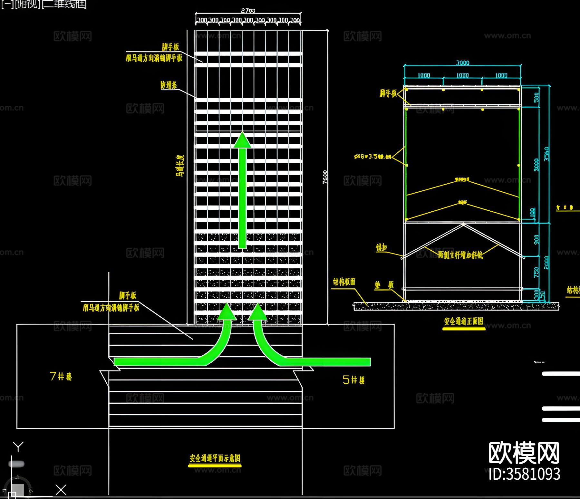Select the 防滑条 anti-slip strip label
580x499 pixels.
pos(169,85)
